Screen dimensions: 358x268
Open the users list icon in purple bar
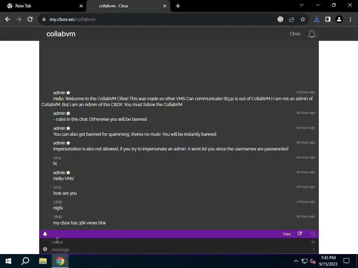pos(45,233)
